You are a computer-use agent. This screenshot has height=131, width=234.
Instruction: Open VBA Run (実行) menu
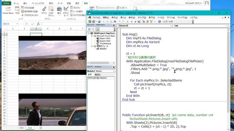[x=152, y=17]
